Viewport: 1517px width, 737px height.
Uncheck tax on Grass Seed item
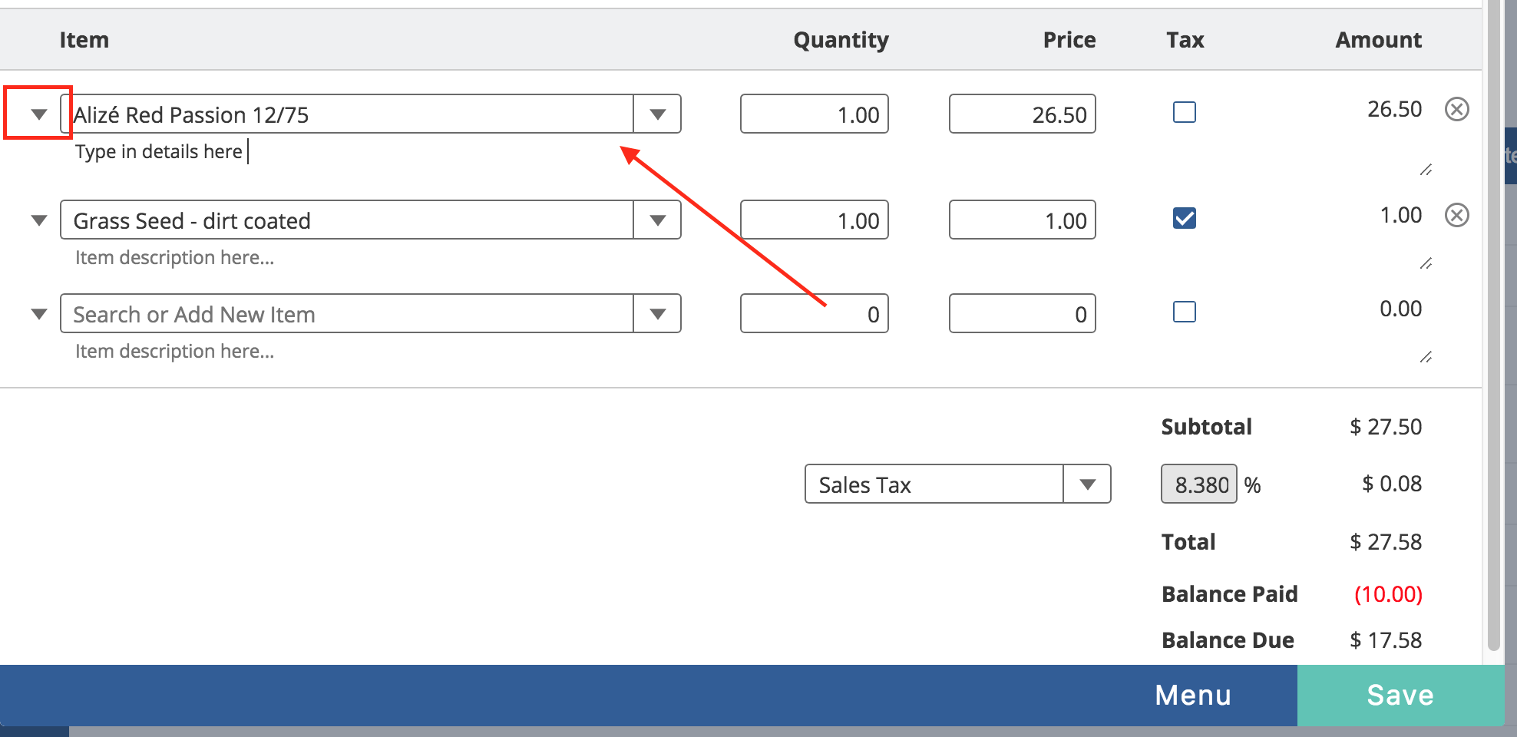point(1184,219)
